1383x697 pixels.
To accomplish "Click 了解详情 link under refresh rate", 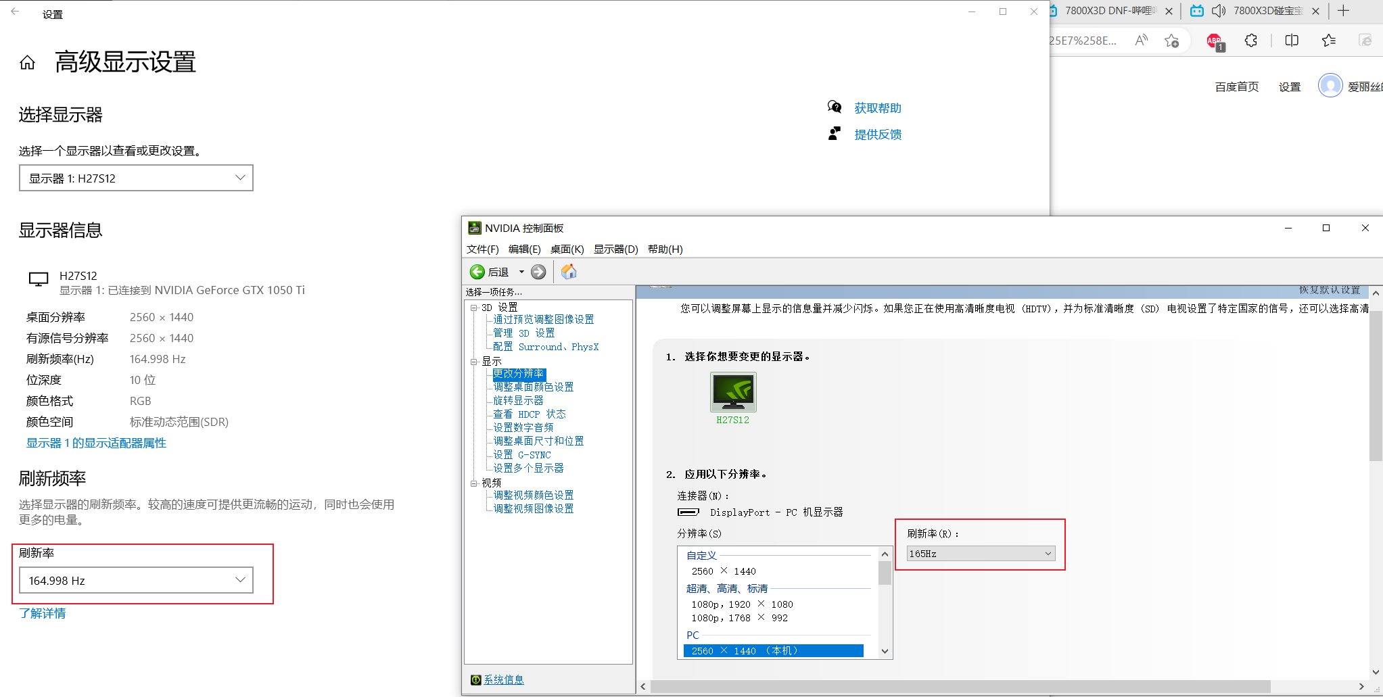I will click(42, 613).
